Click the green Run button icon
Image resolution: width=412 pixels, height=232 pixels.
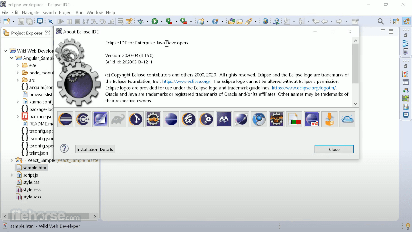pos(155,22)
